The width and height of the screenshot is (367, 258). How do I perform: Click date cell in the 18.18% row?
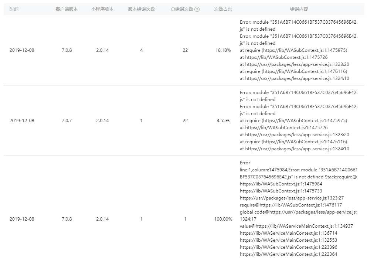coord(22,50)
